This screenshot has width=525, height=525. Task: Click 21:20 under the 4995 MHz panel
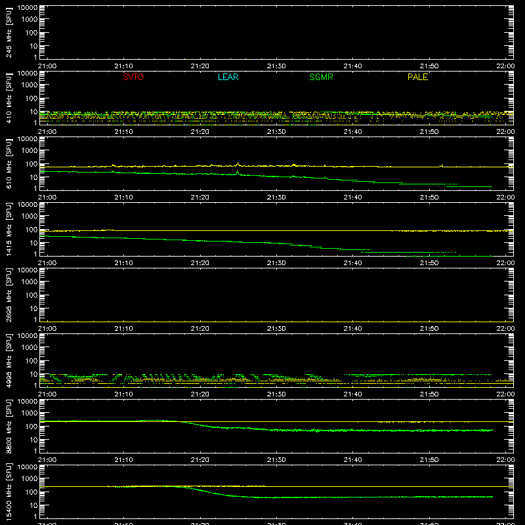pos(200,394)
